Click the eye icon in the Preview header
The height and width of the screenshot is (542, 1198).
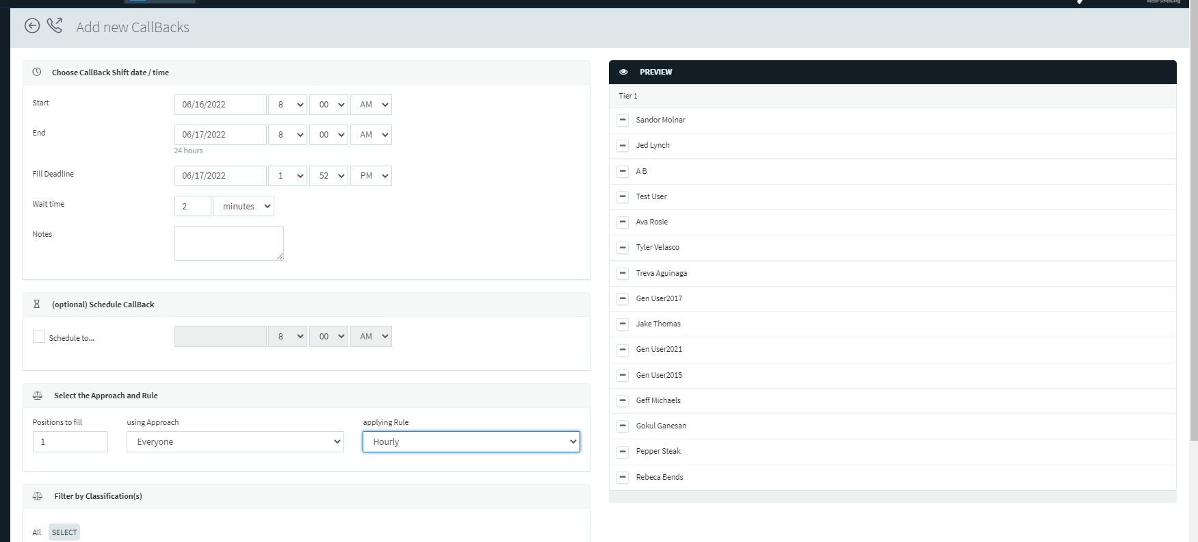point(623,72)
